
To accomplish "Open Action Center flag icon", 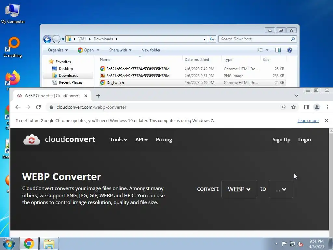I will point(284,244).
